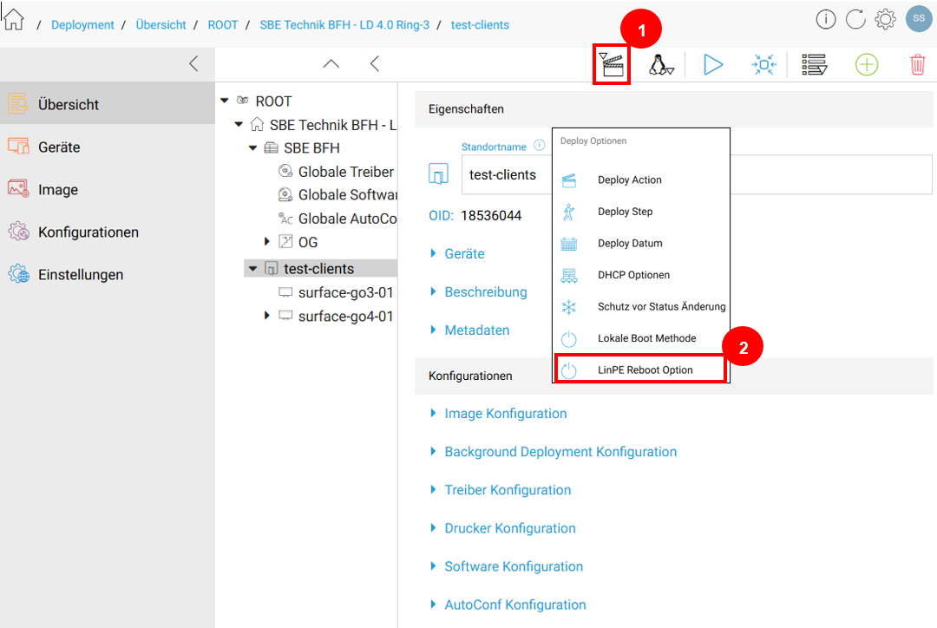
Task: Open the Deploy Optionen clapperboard toolbar icon
Action: [x=612, y=64]
